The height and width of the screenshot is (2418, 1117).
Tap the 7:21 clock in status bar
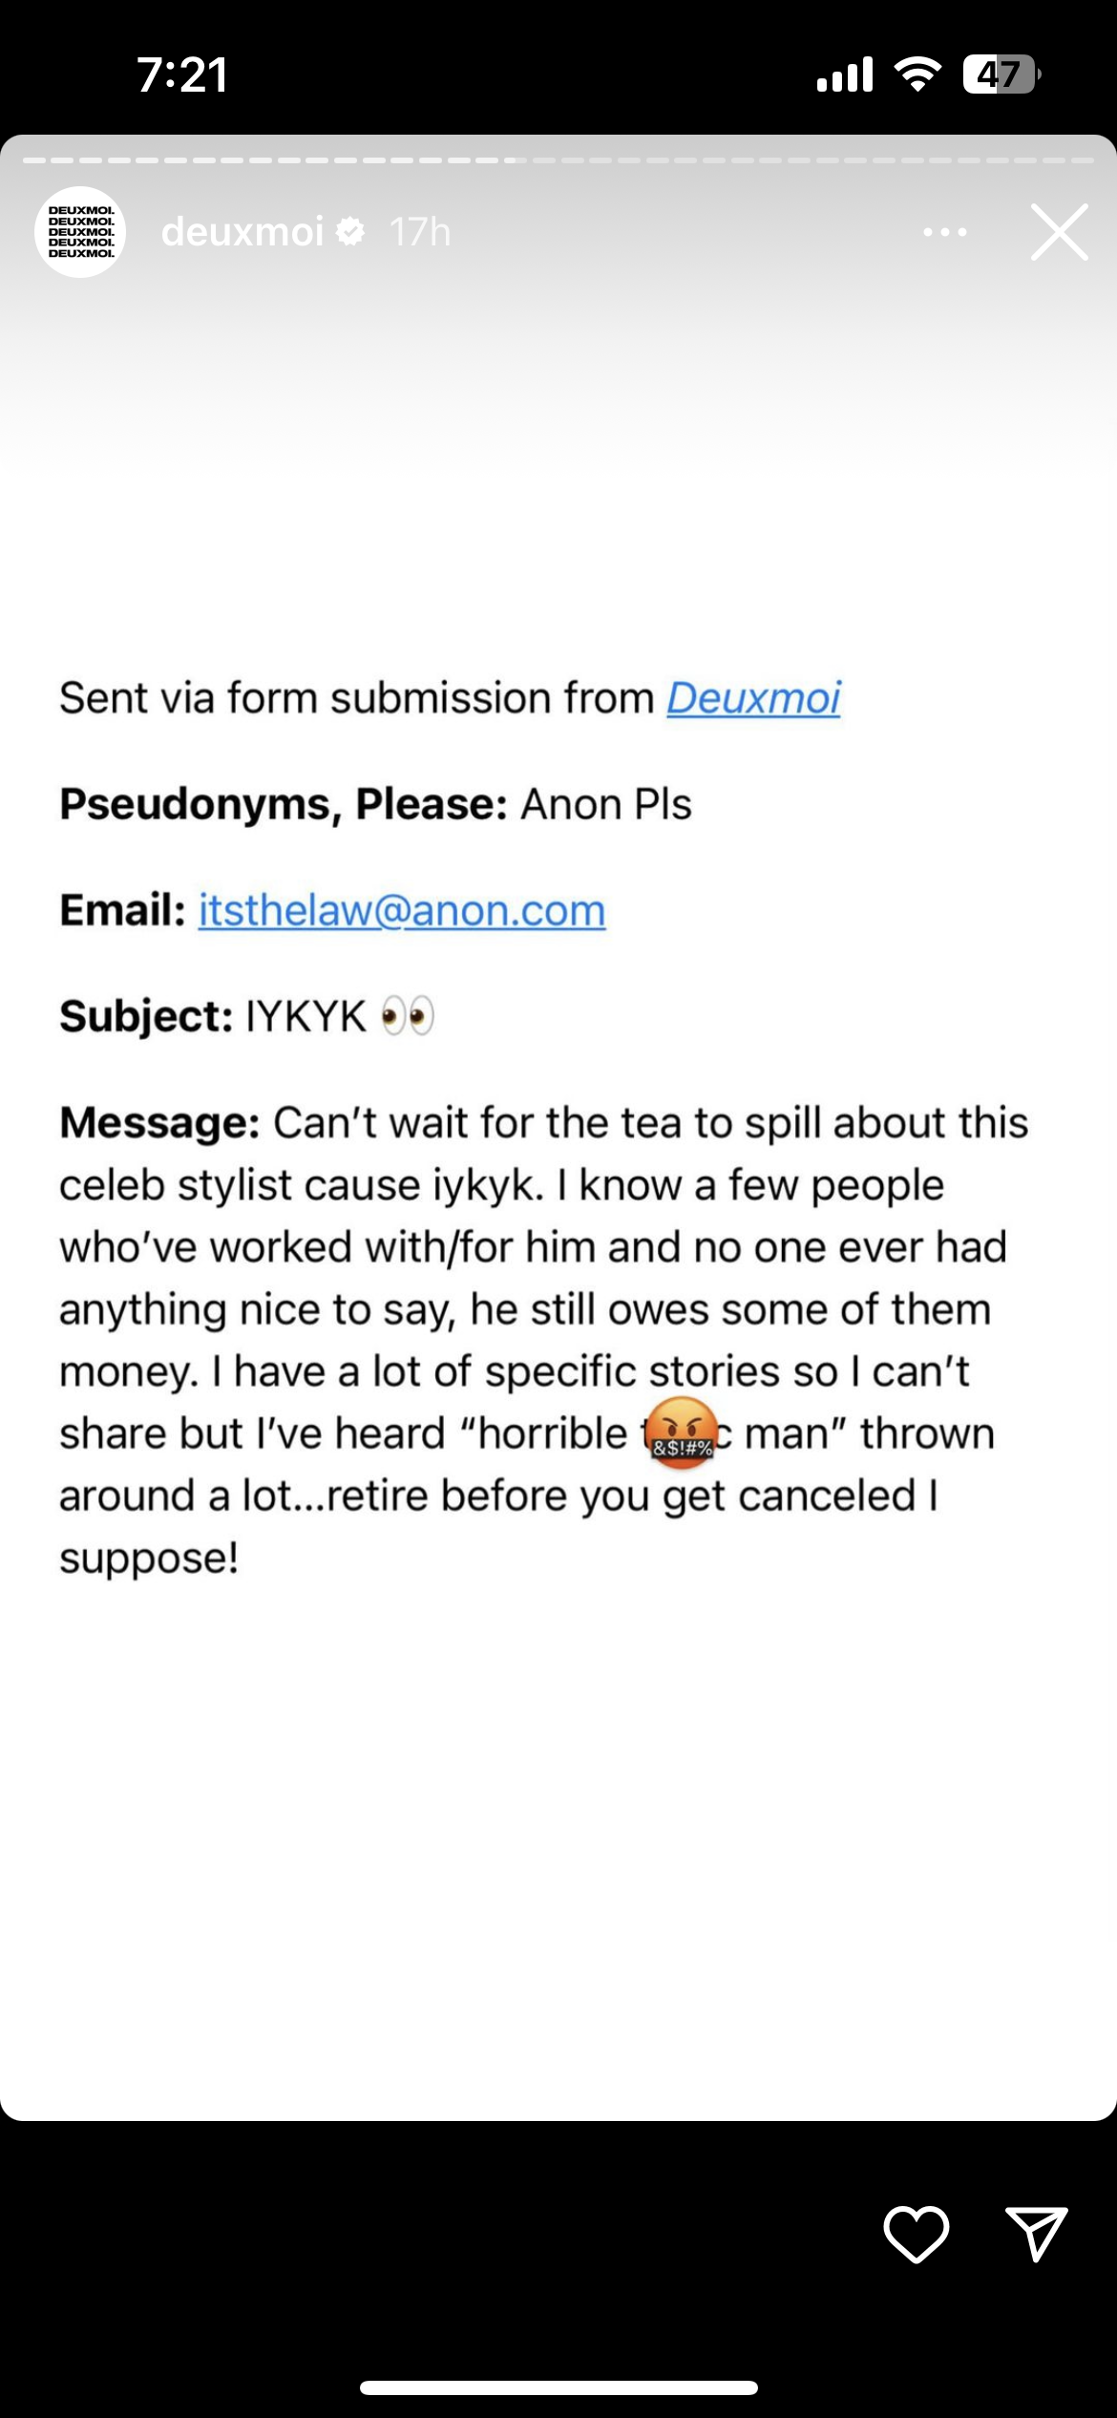coord(182,74)
